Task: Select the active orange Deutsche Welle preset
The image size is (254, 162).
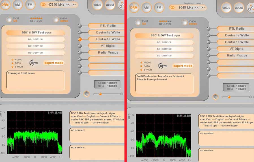Action: click(106, 39)
